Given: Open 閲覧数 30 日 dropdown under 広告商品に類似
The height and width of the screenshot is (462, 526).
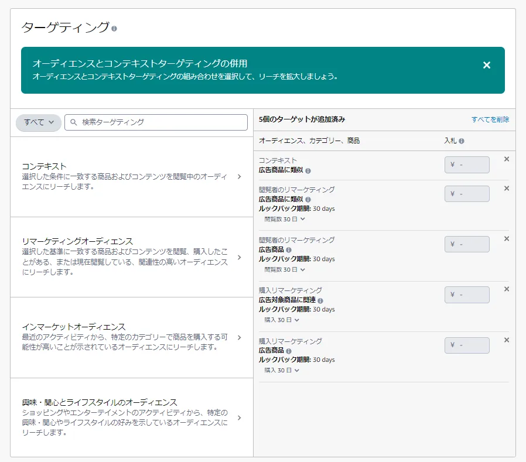Looking at the screenshot, I should tap(285, 219).
